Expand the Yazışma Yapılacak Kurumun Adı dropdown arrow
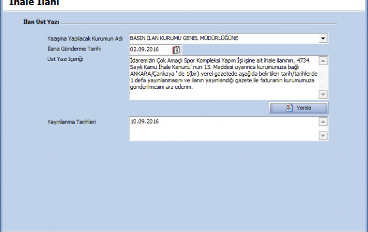 322,39
